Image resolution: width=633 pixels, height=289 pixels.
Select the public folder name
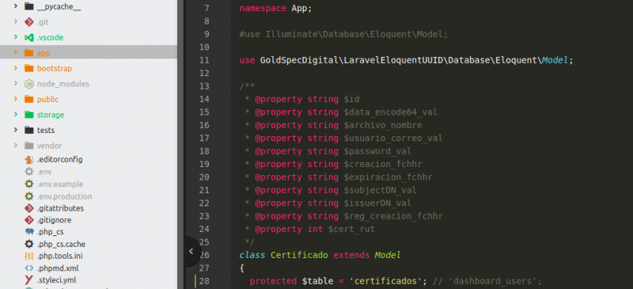pos(47,99)
